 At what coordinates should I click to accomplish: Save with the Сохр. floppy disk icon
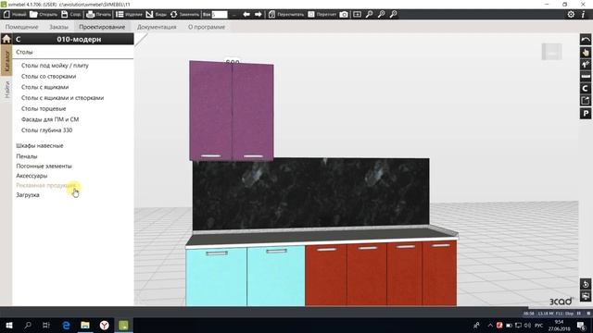pos(65,15)
